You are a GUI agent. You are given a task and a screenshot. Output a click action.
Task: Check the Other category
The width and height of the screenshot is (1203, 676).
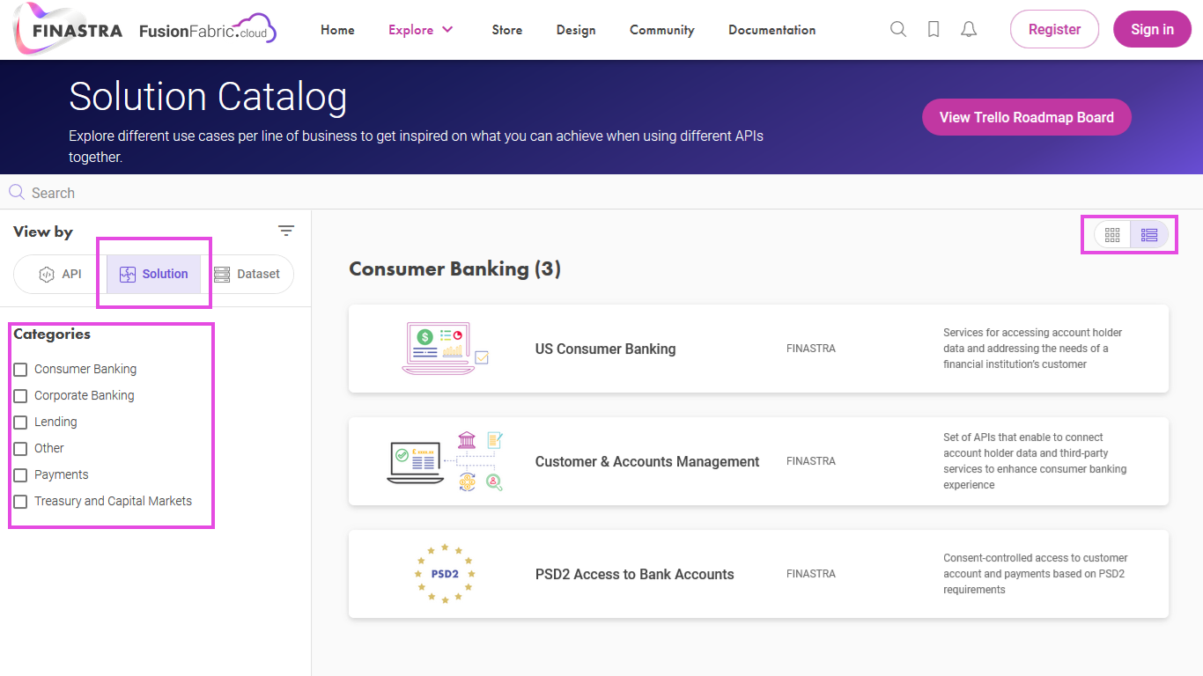(20, 449)
